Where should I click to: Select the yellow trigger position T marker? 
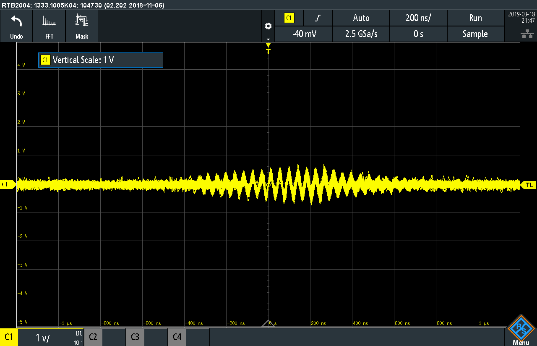click(268, 49)
